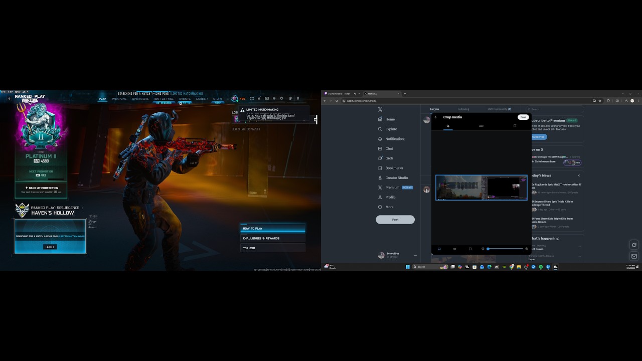
Task: Select PLAY tab in Warzone
Action: tap(102, 99)
